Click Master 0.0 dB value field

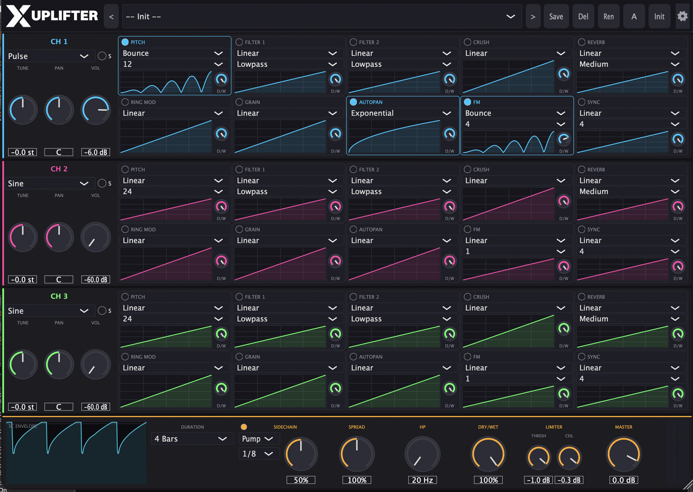point(624,480)
